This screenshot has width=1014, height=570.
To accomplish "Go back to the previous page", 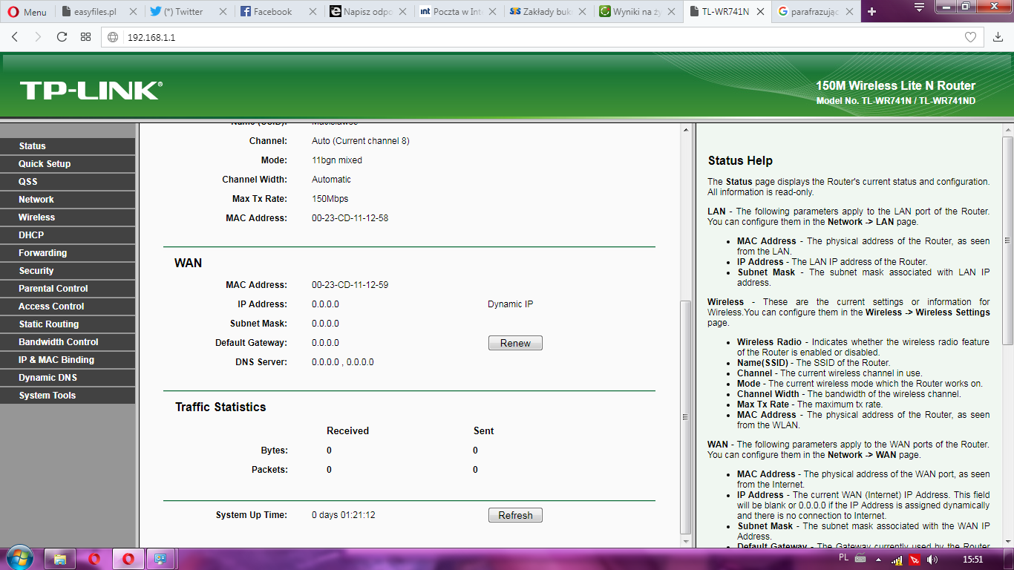I will point(15,37).
